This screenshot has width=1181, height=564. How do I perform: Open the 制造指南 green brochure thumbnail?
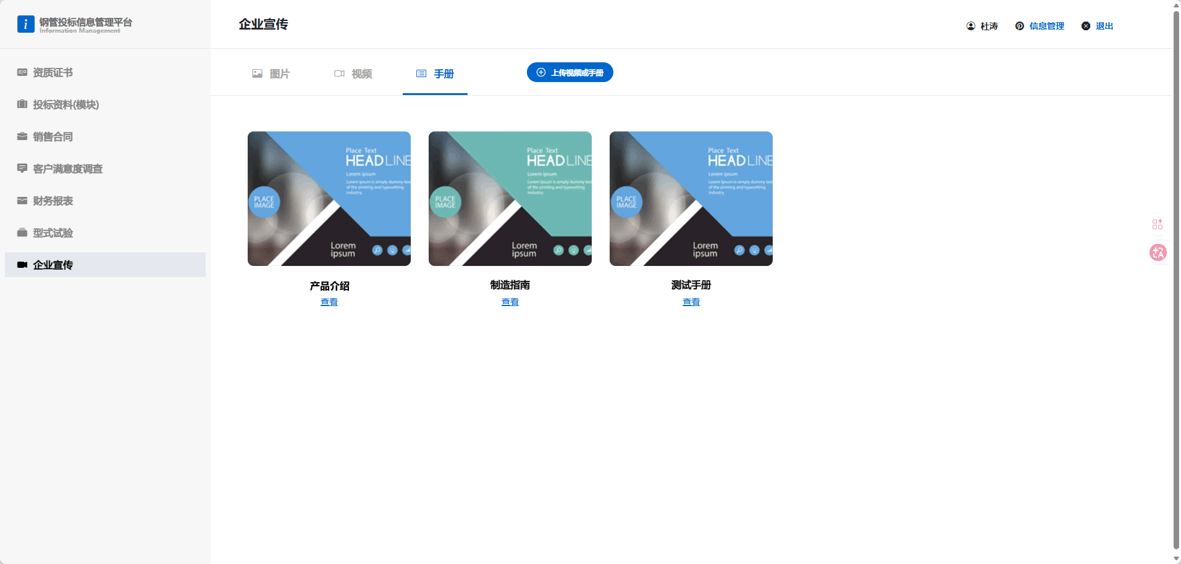click(x=510, y=199)
